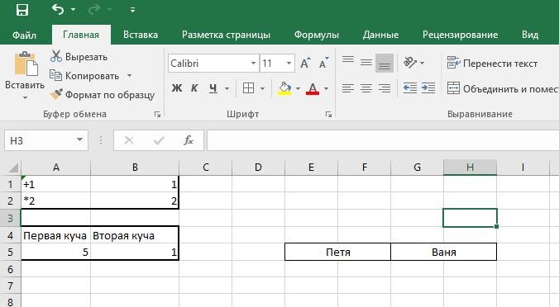Screen dimensions: 559x307
Task: Apply yellow fill color bucket
Action: pyautogui.click(x=284, y=87)
